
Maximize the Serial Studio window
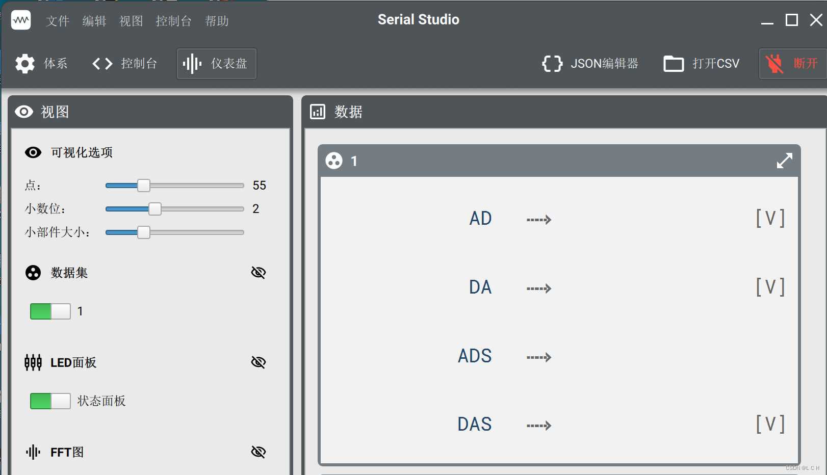792,20
